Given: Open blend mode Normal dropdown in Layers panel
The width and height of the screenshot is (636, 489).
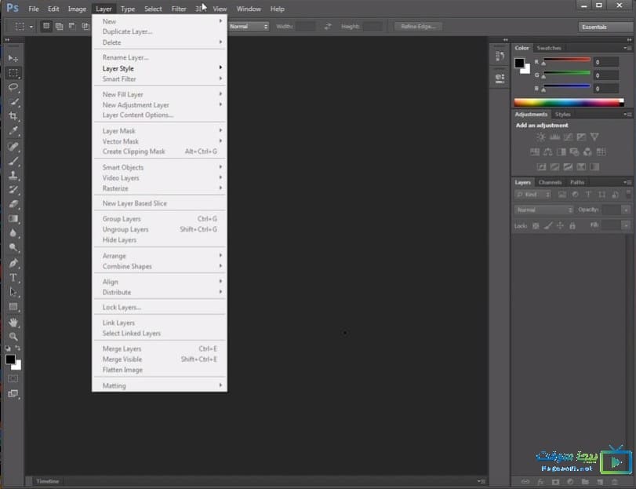Looking at the screenshot, I should coord(544,210).
